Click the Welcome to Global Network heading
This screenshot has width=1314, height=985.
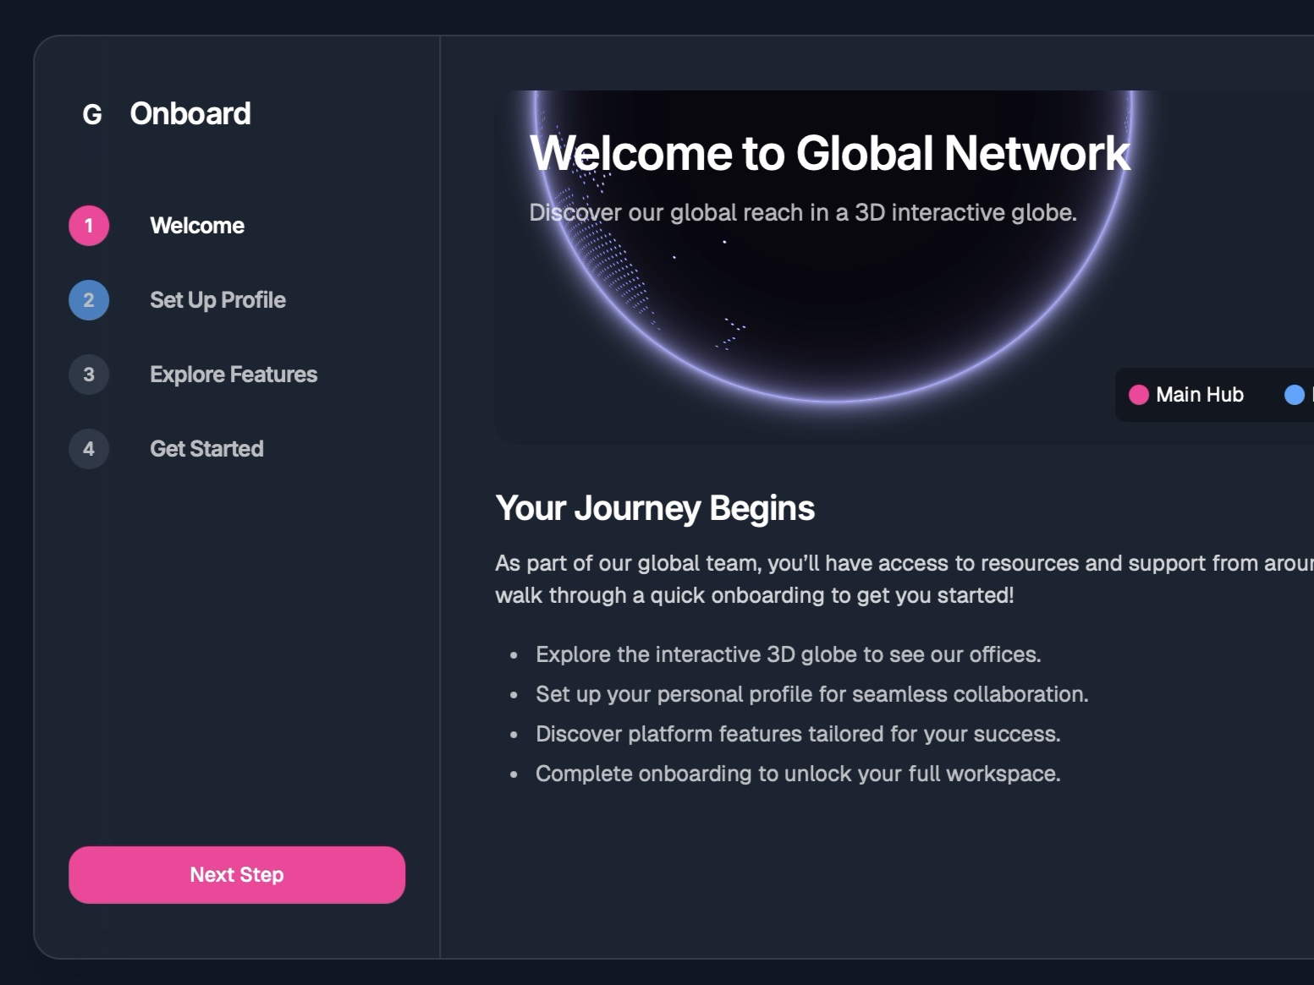[x=831, y=153]
